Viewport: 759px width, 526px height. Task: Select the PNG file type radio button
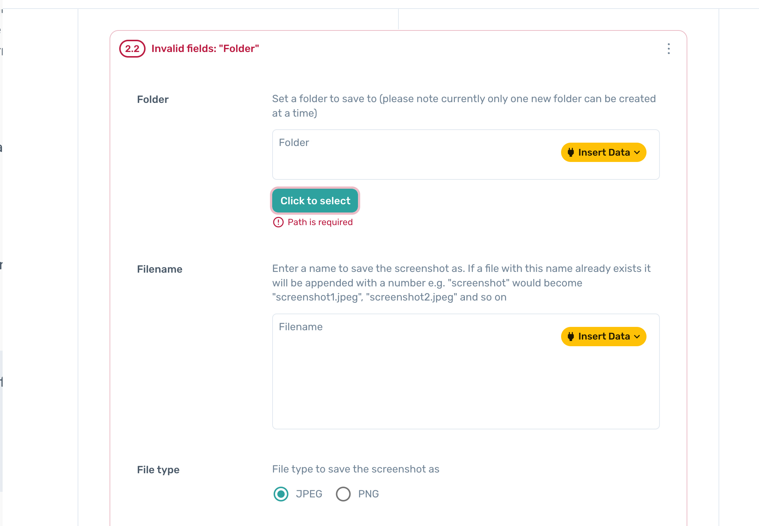tap(343, 494)
